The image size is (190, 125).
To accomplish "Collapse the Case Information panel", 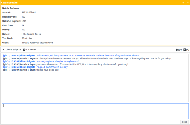I will (x=188, y=3).
